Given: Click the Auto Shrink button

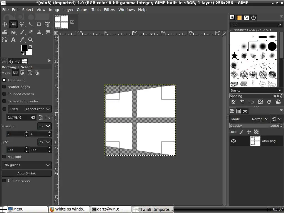Looking at the screenshot, I should (27, 173).
